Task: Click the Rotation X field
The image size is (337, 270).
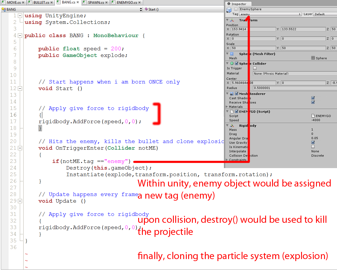Action: (253, 39)
